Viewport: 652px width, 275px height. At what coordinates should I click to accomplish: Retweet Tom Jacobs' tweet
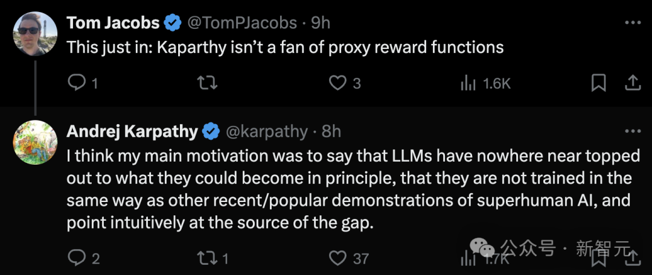point(208,83)
